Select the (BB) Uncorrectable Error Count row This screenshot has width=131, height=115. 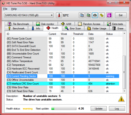[63, 54]
